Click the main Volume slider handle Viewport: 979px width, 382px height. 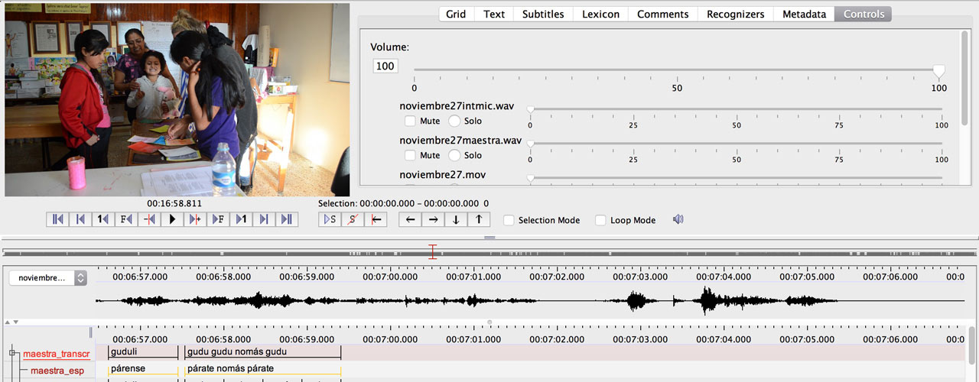(x=938, y=70)
